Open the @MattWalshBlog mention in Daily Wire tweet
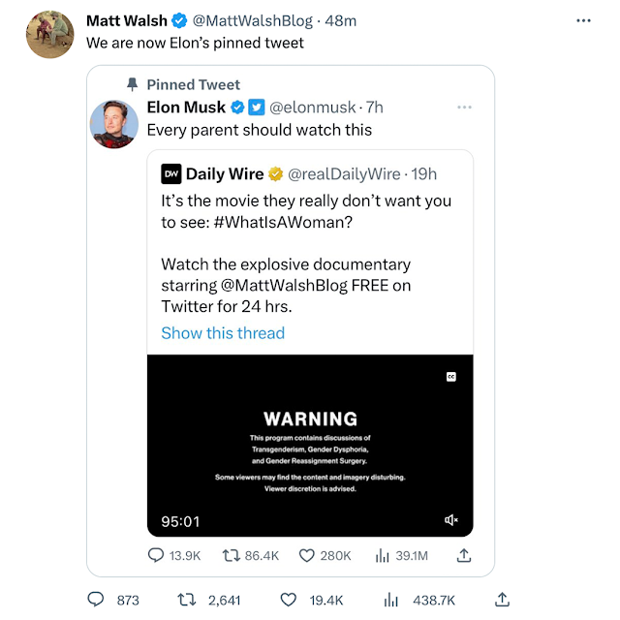Image resolution: width=620 pixels, height=620 pixels. pos(284,285)
